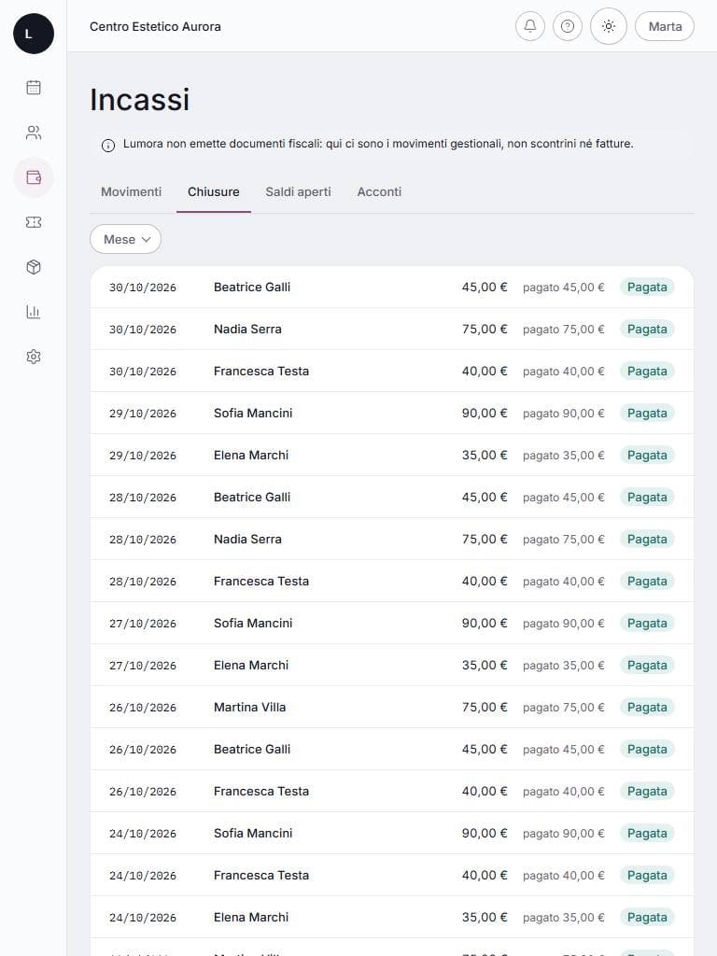
Task: Click Pagata badge for Sofia Mancini 29/10/2026
Action: (647, 414)
